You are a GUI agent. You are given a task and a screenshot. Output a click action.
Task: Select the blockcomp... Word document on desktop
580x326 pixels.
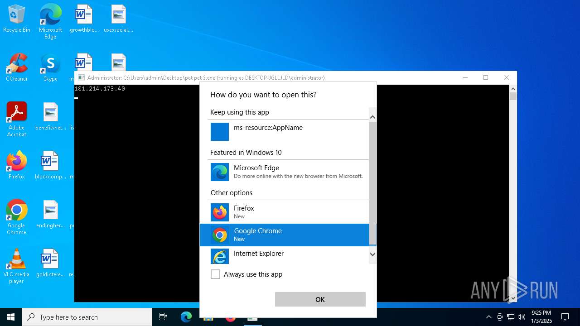coord(50,165)
